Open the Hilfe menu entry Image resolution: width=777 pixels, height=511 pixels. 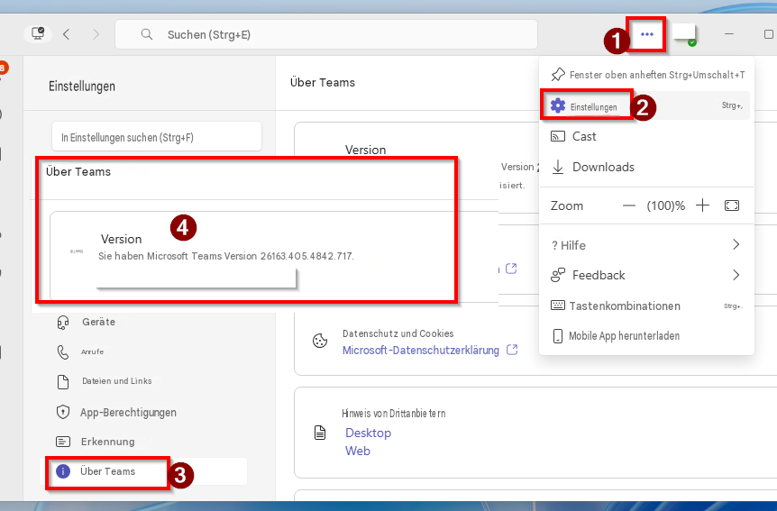[x=646, y=245]
